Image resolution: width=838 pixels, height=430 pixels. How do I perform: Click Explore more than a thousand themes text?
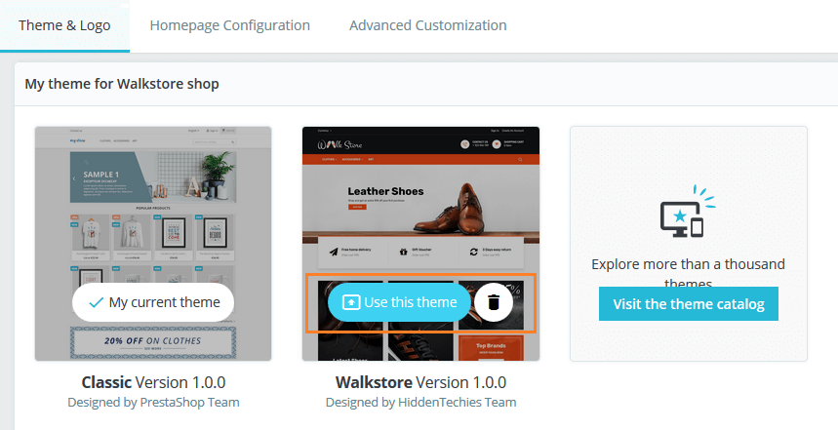pyautogui.click(x=689, y=273)
